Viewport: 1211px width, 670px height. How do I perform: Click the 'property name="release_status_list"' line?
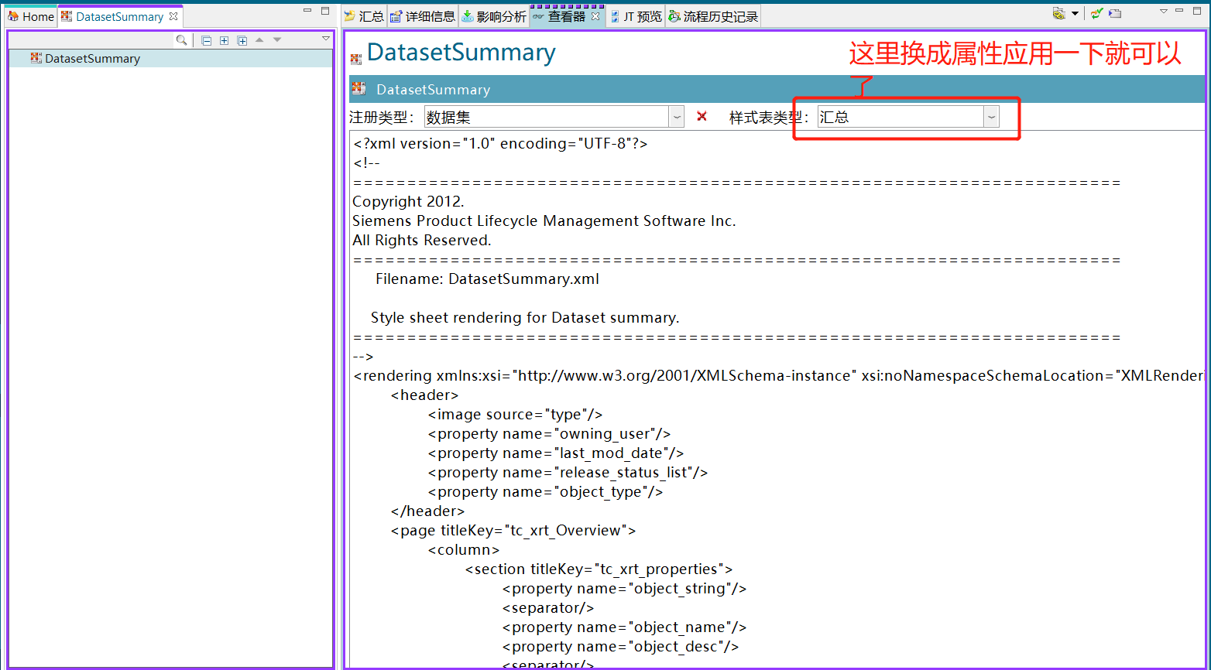(568, 473)
